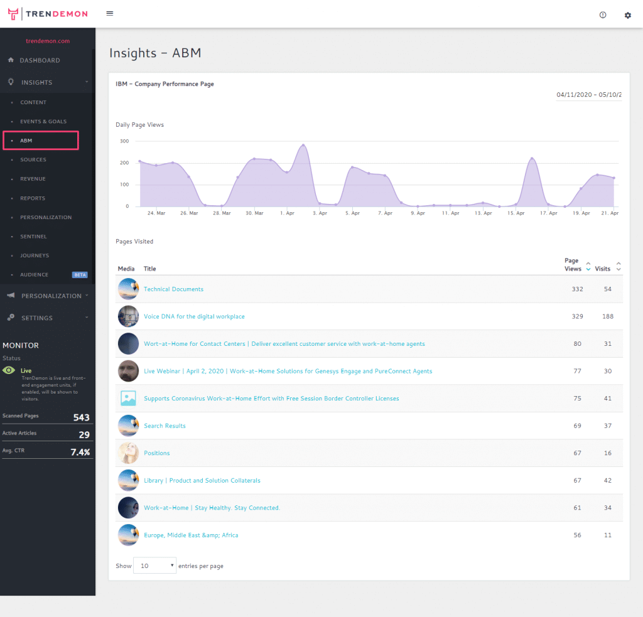
Task: Open the Journeys page
Action: tap(35, 255)
